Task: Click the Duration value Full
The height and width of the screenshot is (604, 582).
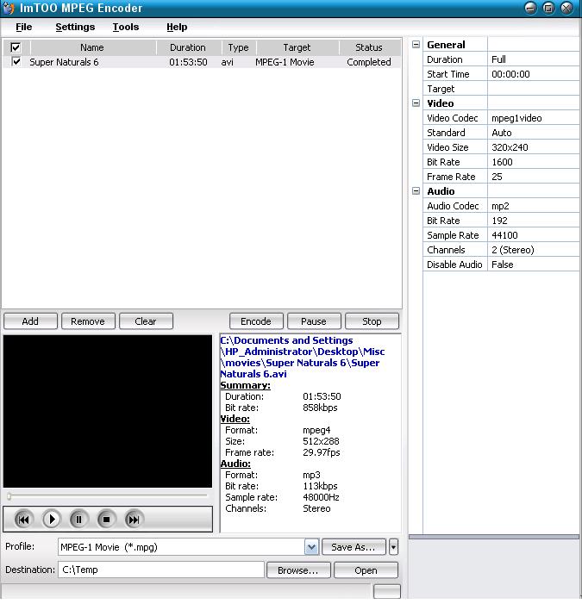Action: 534,59
